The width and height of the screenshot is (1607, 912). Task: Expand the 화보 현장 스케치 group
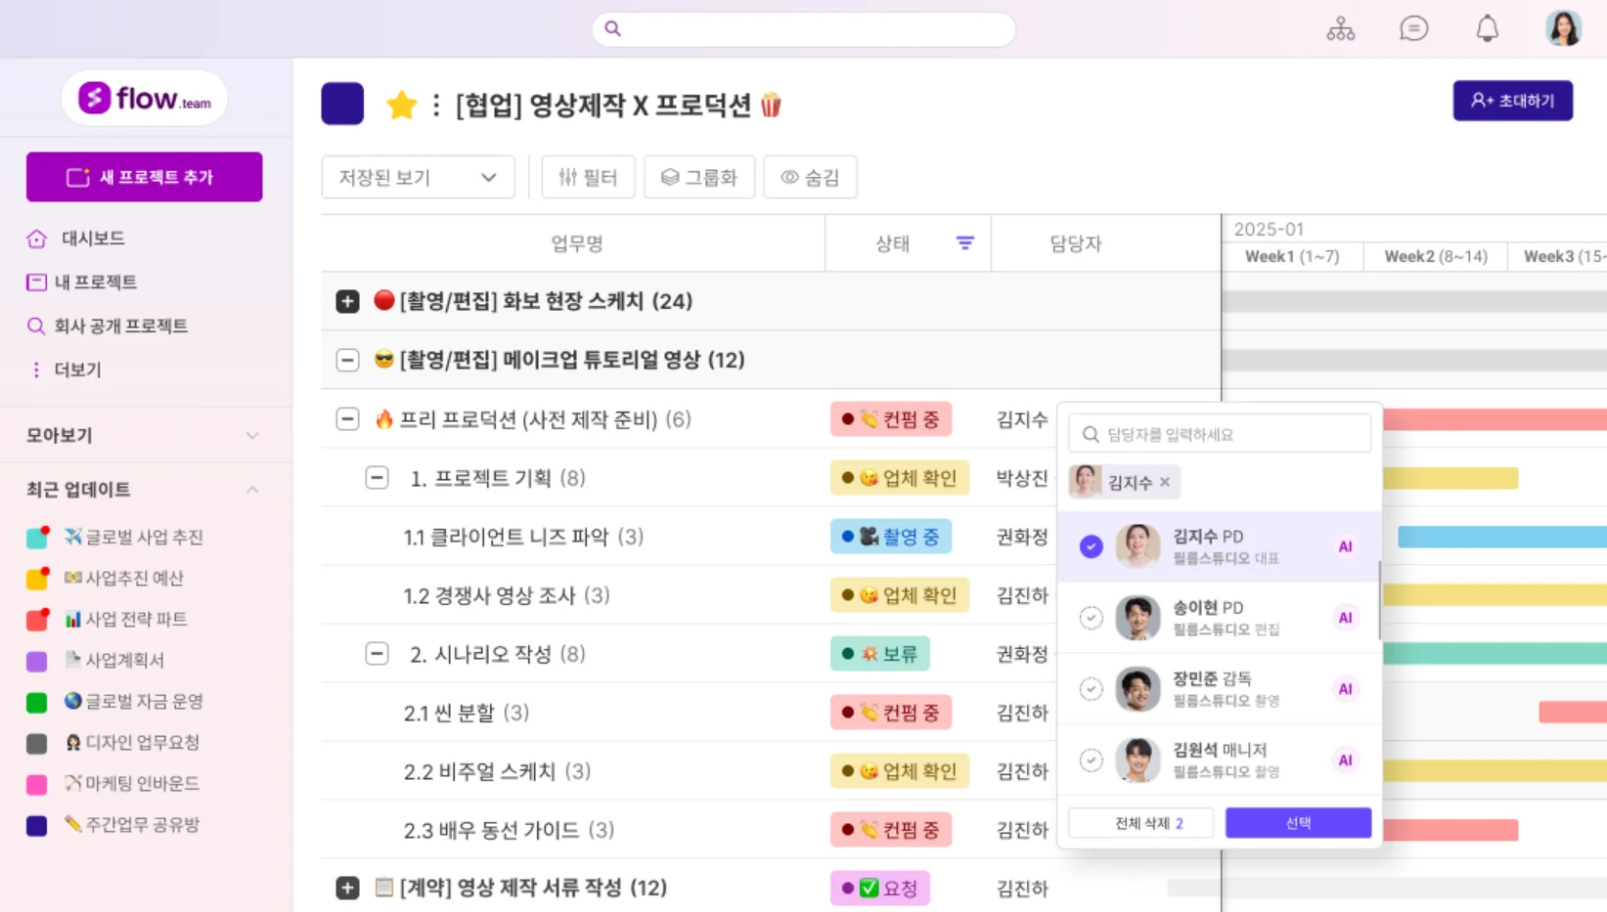347,301
